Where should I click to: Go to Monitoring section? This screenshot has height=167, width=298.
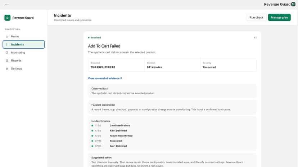[24, 52]
